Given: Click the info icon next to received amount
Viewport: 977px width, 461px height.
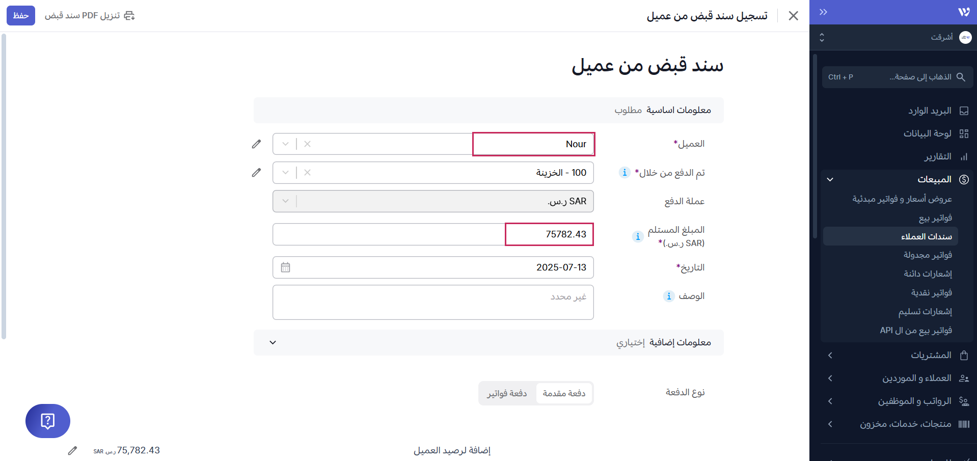Looking at the screenshot, I should pyautogui.click(x=638, y=236).
